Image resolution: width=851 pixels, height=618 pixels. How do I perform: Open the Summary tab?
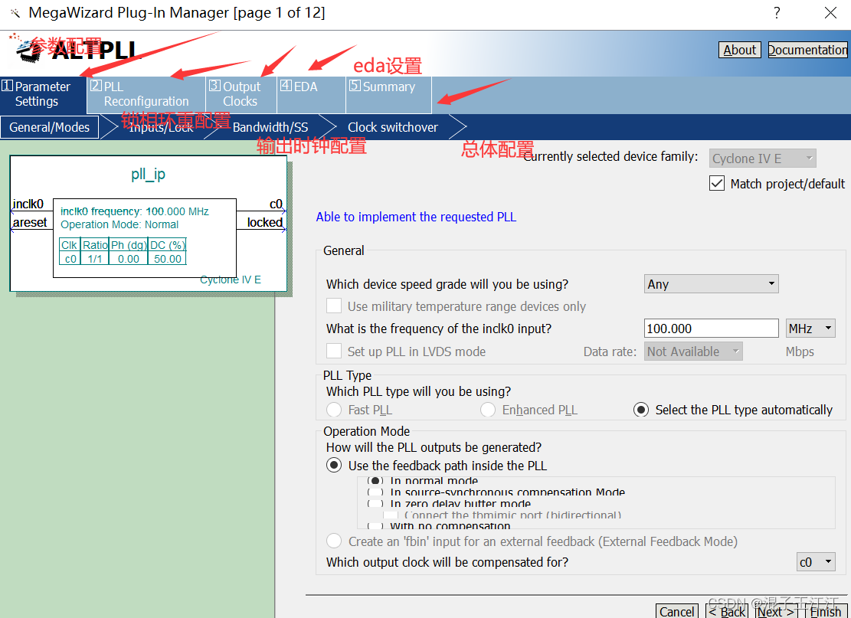[x=388, y=94]
